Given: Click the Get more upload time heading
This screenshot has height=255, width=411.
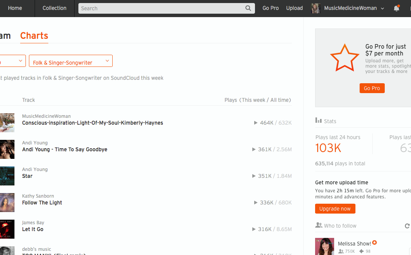Looking at the screenshot, I should (341, 182).
